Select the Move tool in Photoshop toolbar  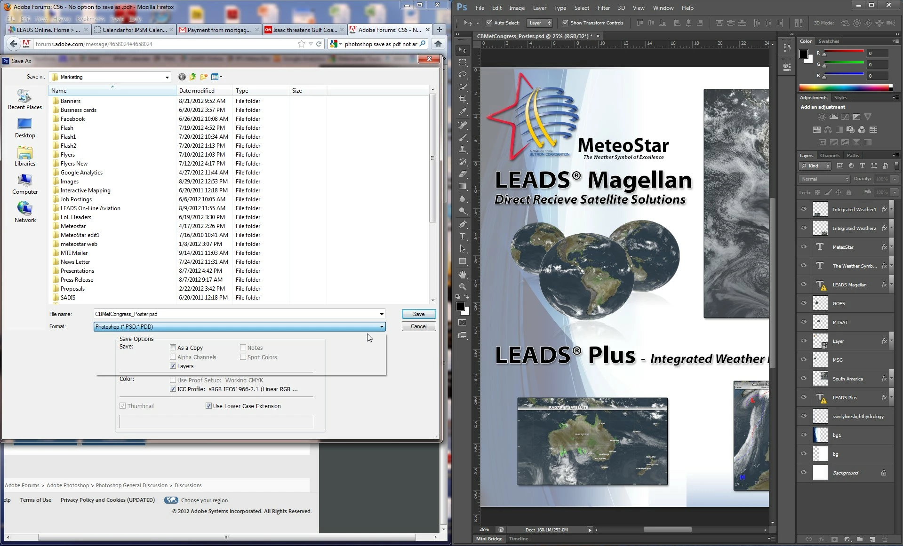463,50
